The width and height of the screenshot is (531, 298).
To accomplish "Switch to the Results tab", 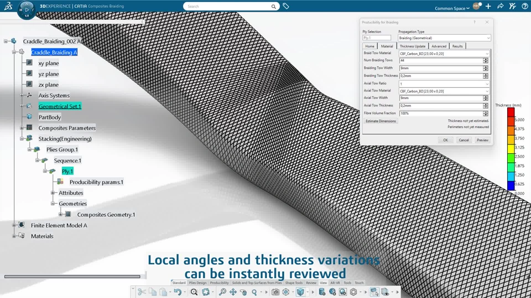I will (457, 46).
